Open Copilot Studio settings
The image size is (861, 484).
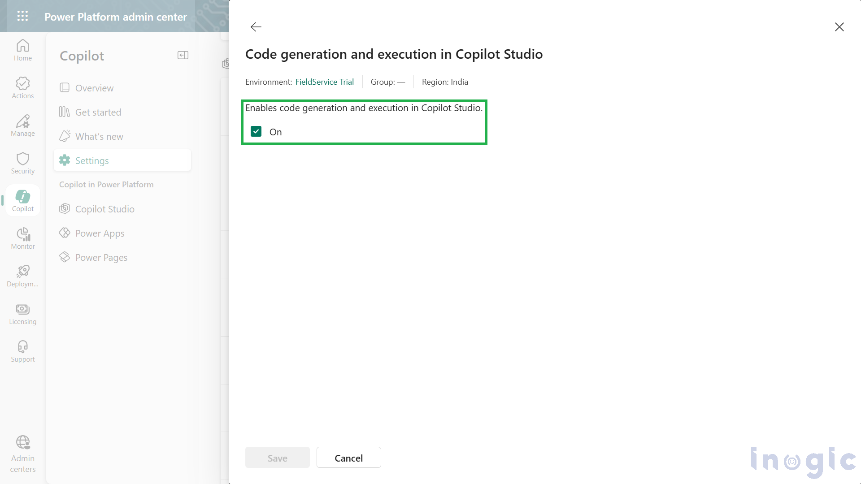click(104, 209)
